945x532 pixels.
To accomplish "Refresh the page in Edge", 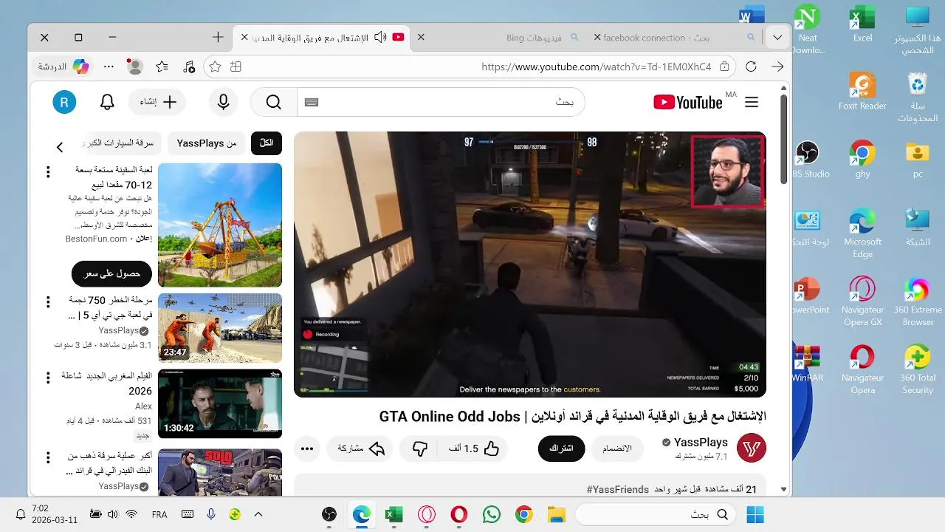I will click(x=751, y=66).
